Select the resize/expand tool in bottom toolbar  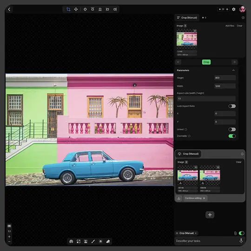[x=79, y=241]
